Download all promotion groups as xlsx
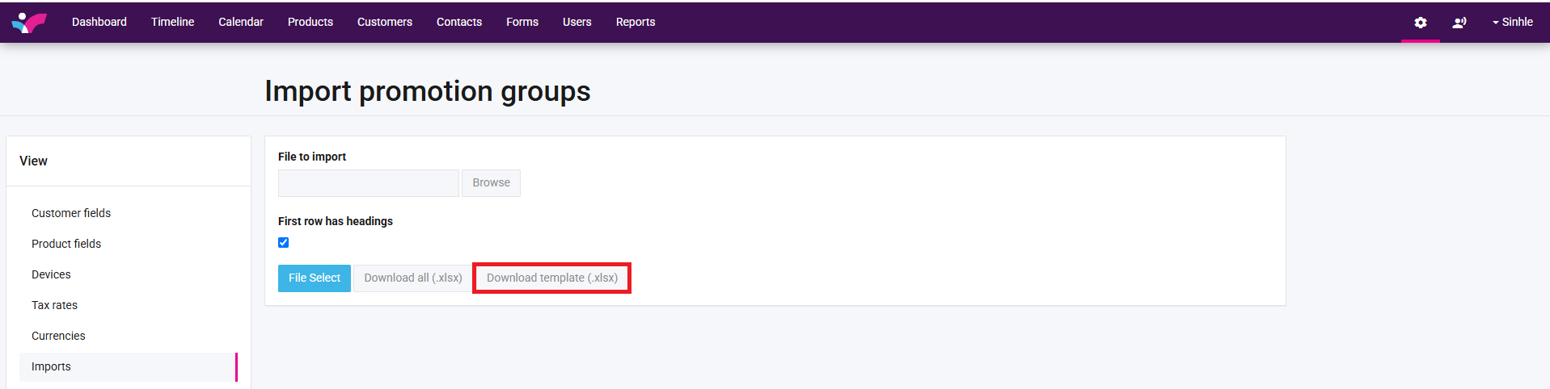This screenshot has height=389, width=1550. click(412, 278)
